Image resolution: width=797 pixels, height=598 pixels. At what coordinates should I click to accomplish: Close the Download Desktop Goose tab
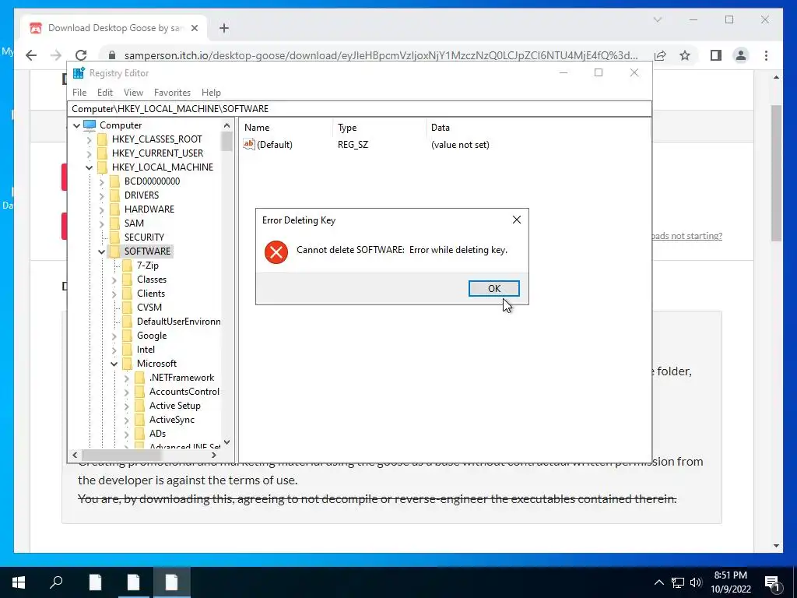(x=194, y=28)
